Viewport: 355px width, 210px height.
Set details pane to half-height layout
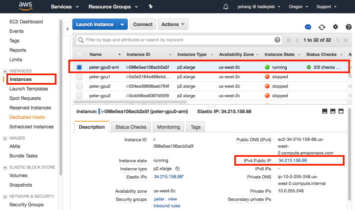pyautogui.click(x=333, y=111)
